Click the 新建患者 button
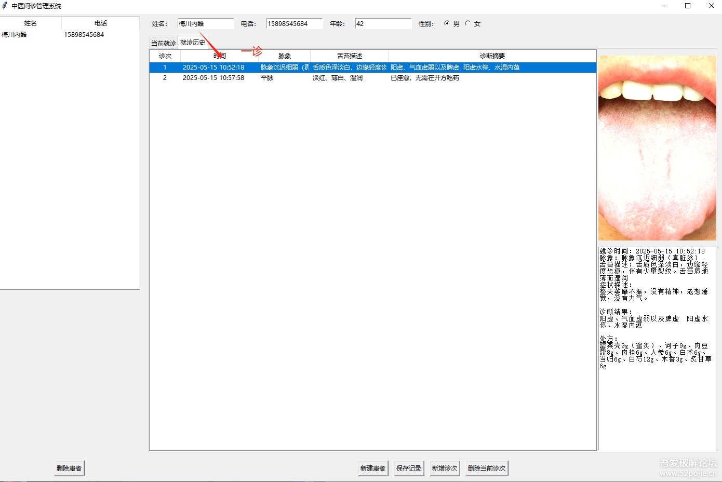722x482 pixels. pyautogui.click(x=373, y=468)
